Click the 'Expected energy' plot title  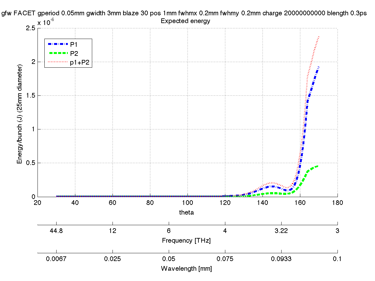point(185,21)
